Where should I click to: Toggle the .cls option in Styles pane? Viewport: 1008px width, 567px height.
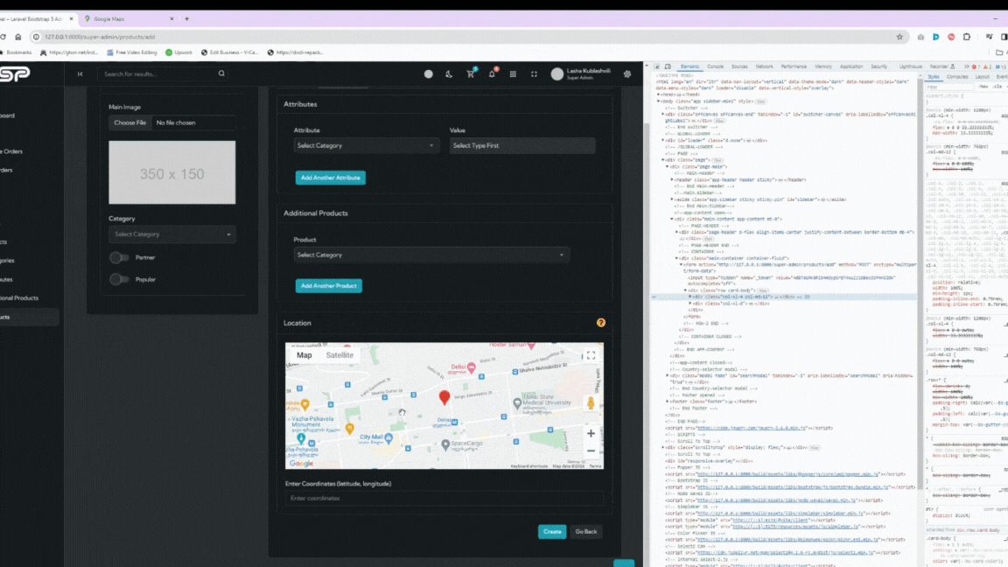coord(997,87)
